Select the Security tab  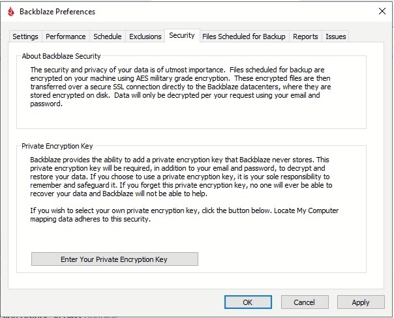[182, 35]
